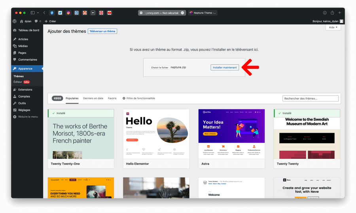Viewport: 356px width, 213px height.
Task: Click the user avatar in admin bar
Action: click(x=341, y=21)
